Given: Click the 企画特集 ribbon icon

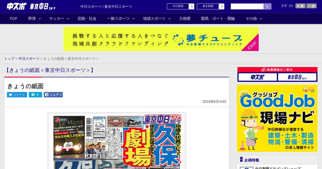Looking at the screenshot, I should click(241, 160).
